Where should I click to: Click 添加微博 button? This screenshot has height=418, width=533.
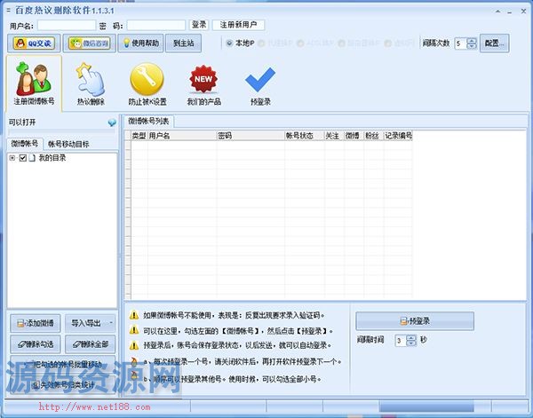click(x=36, y=323)
